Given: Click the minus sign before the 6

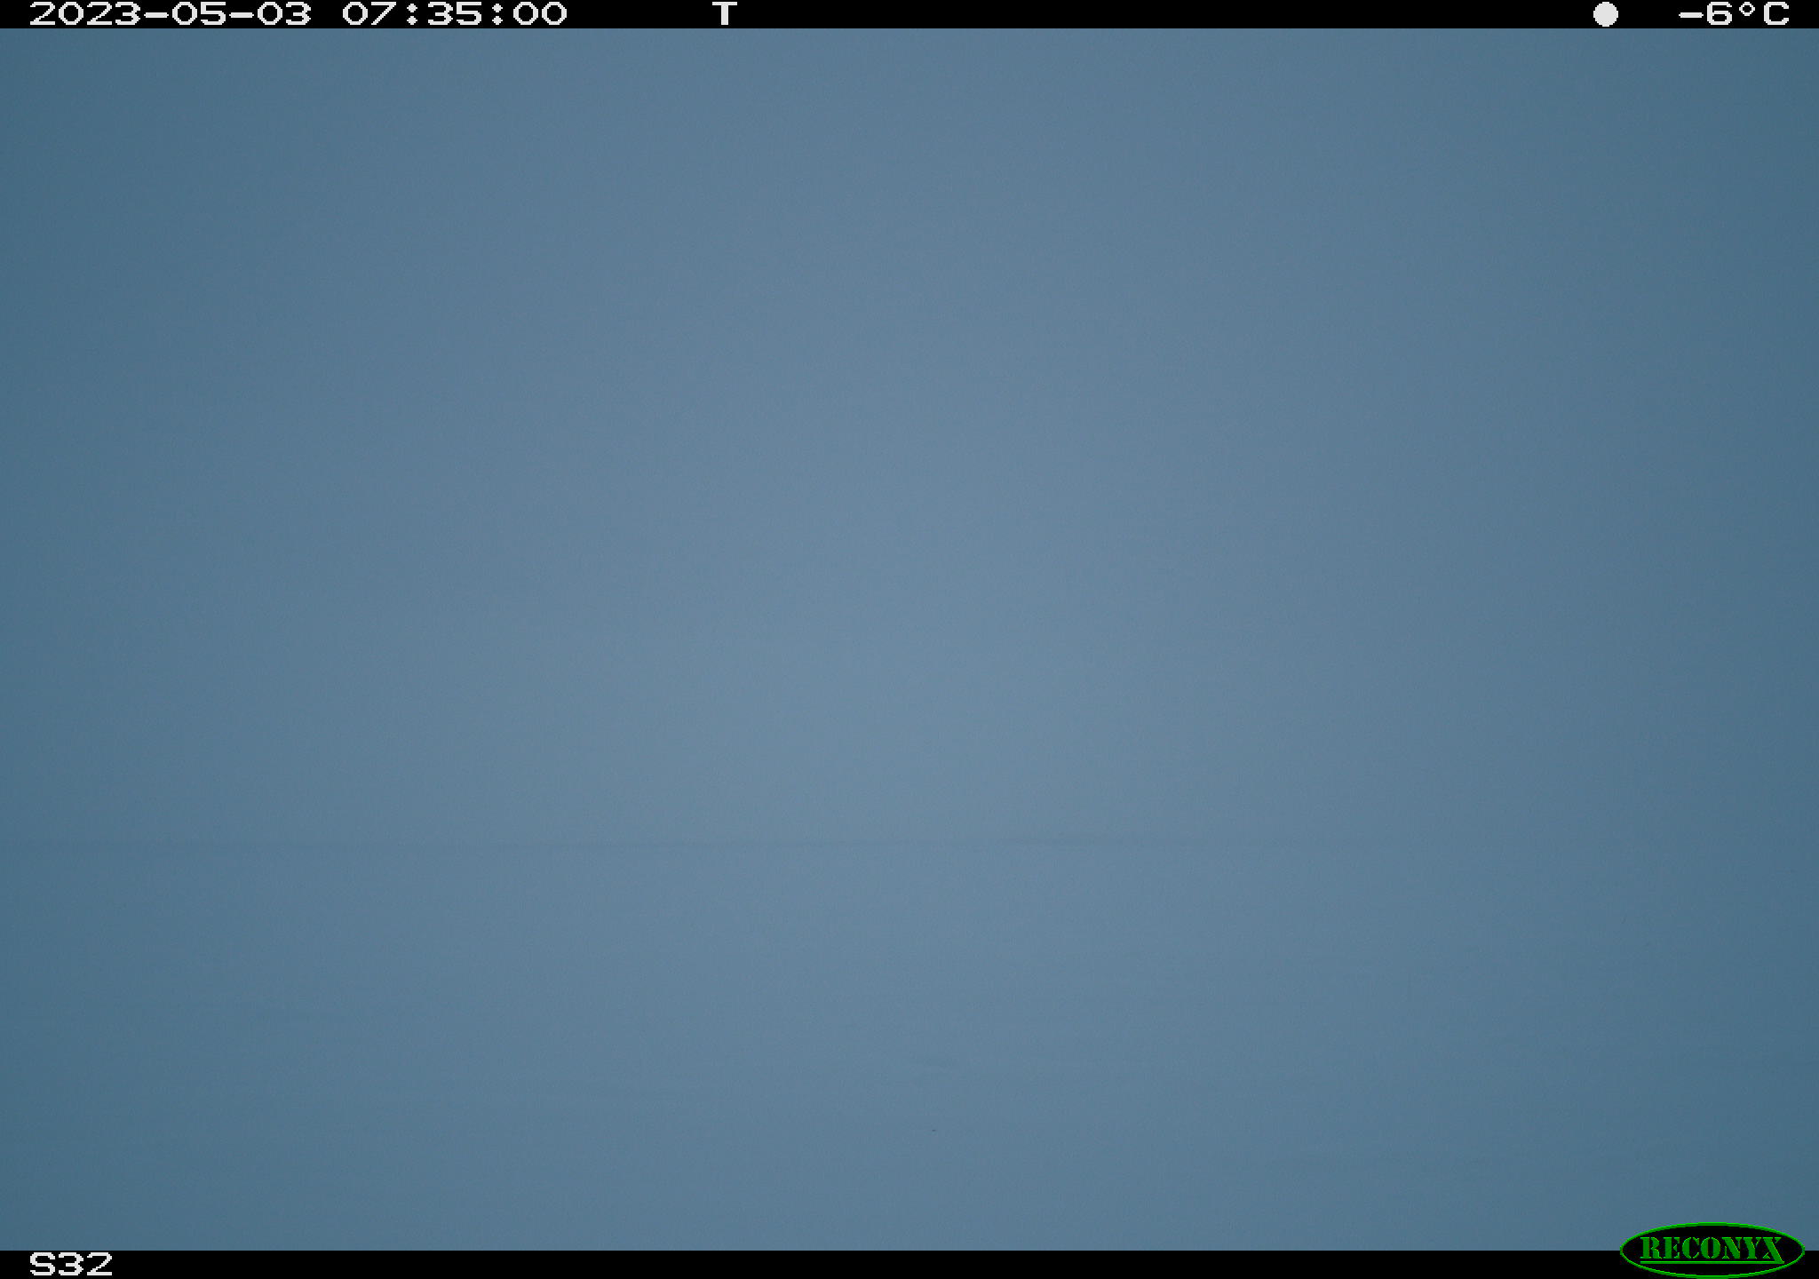Looking at the screenshot, I should coord(1689,15).
